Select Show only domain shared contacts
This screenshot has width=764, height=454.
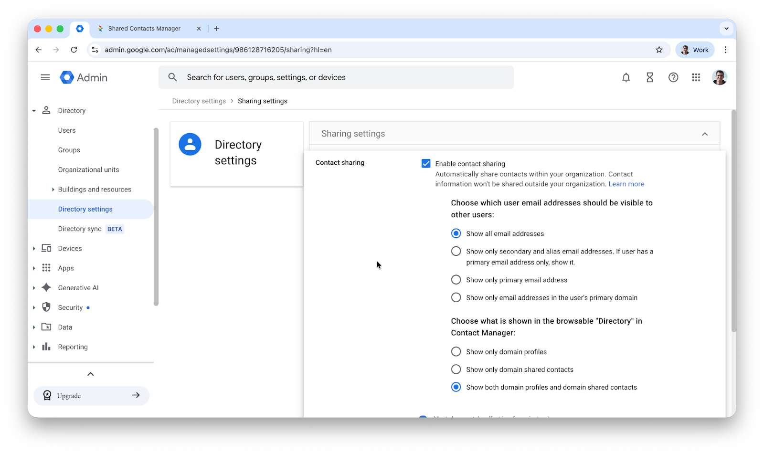click(x=456, y=370)
